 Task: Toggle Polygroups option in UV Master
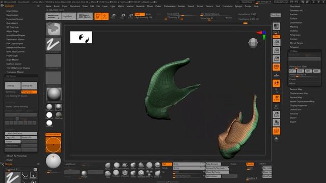[29, 91]
